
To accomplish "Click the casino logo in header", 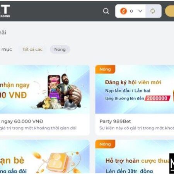I will [5, 11].
